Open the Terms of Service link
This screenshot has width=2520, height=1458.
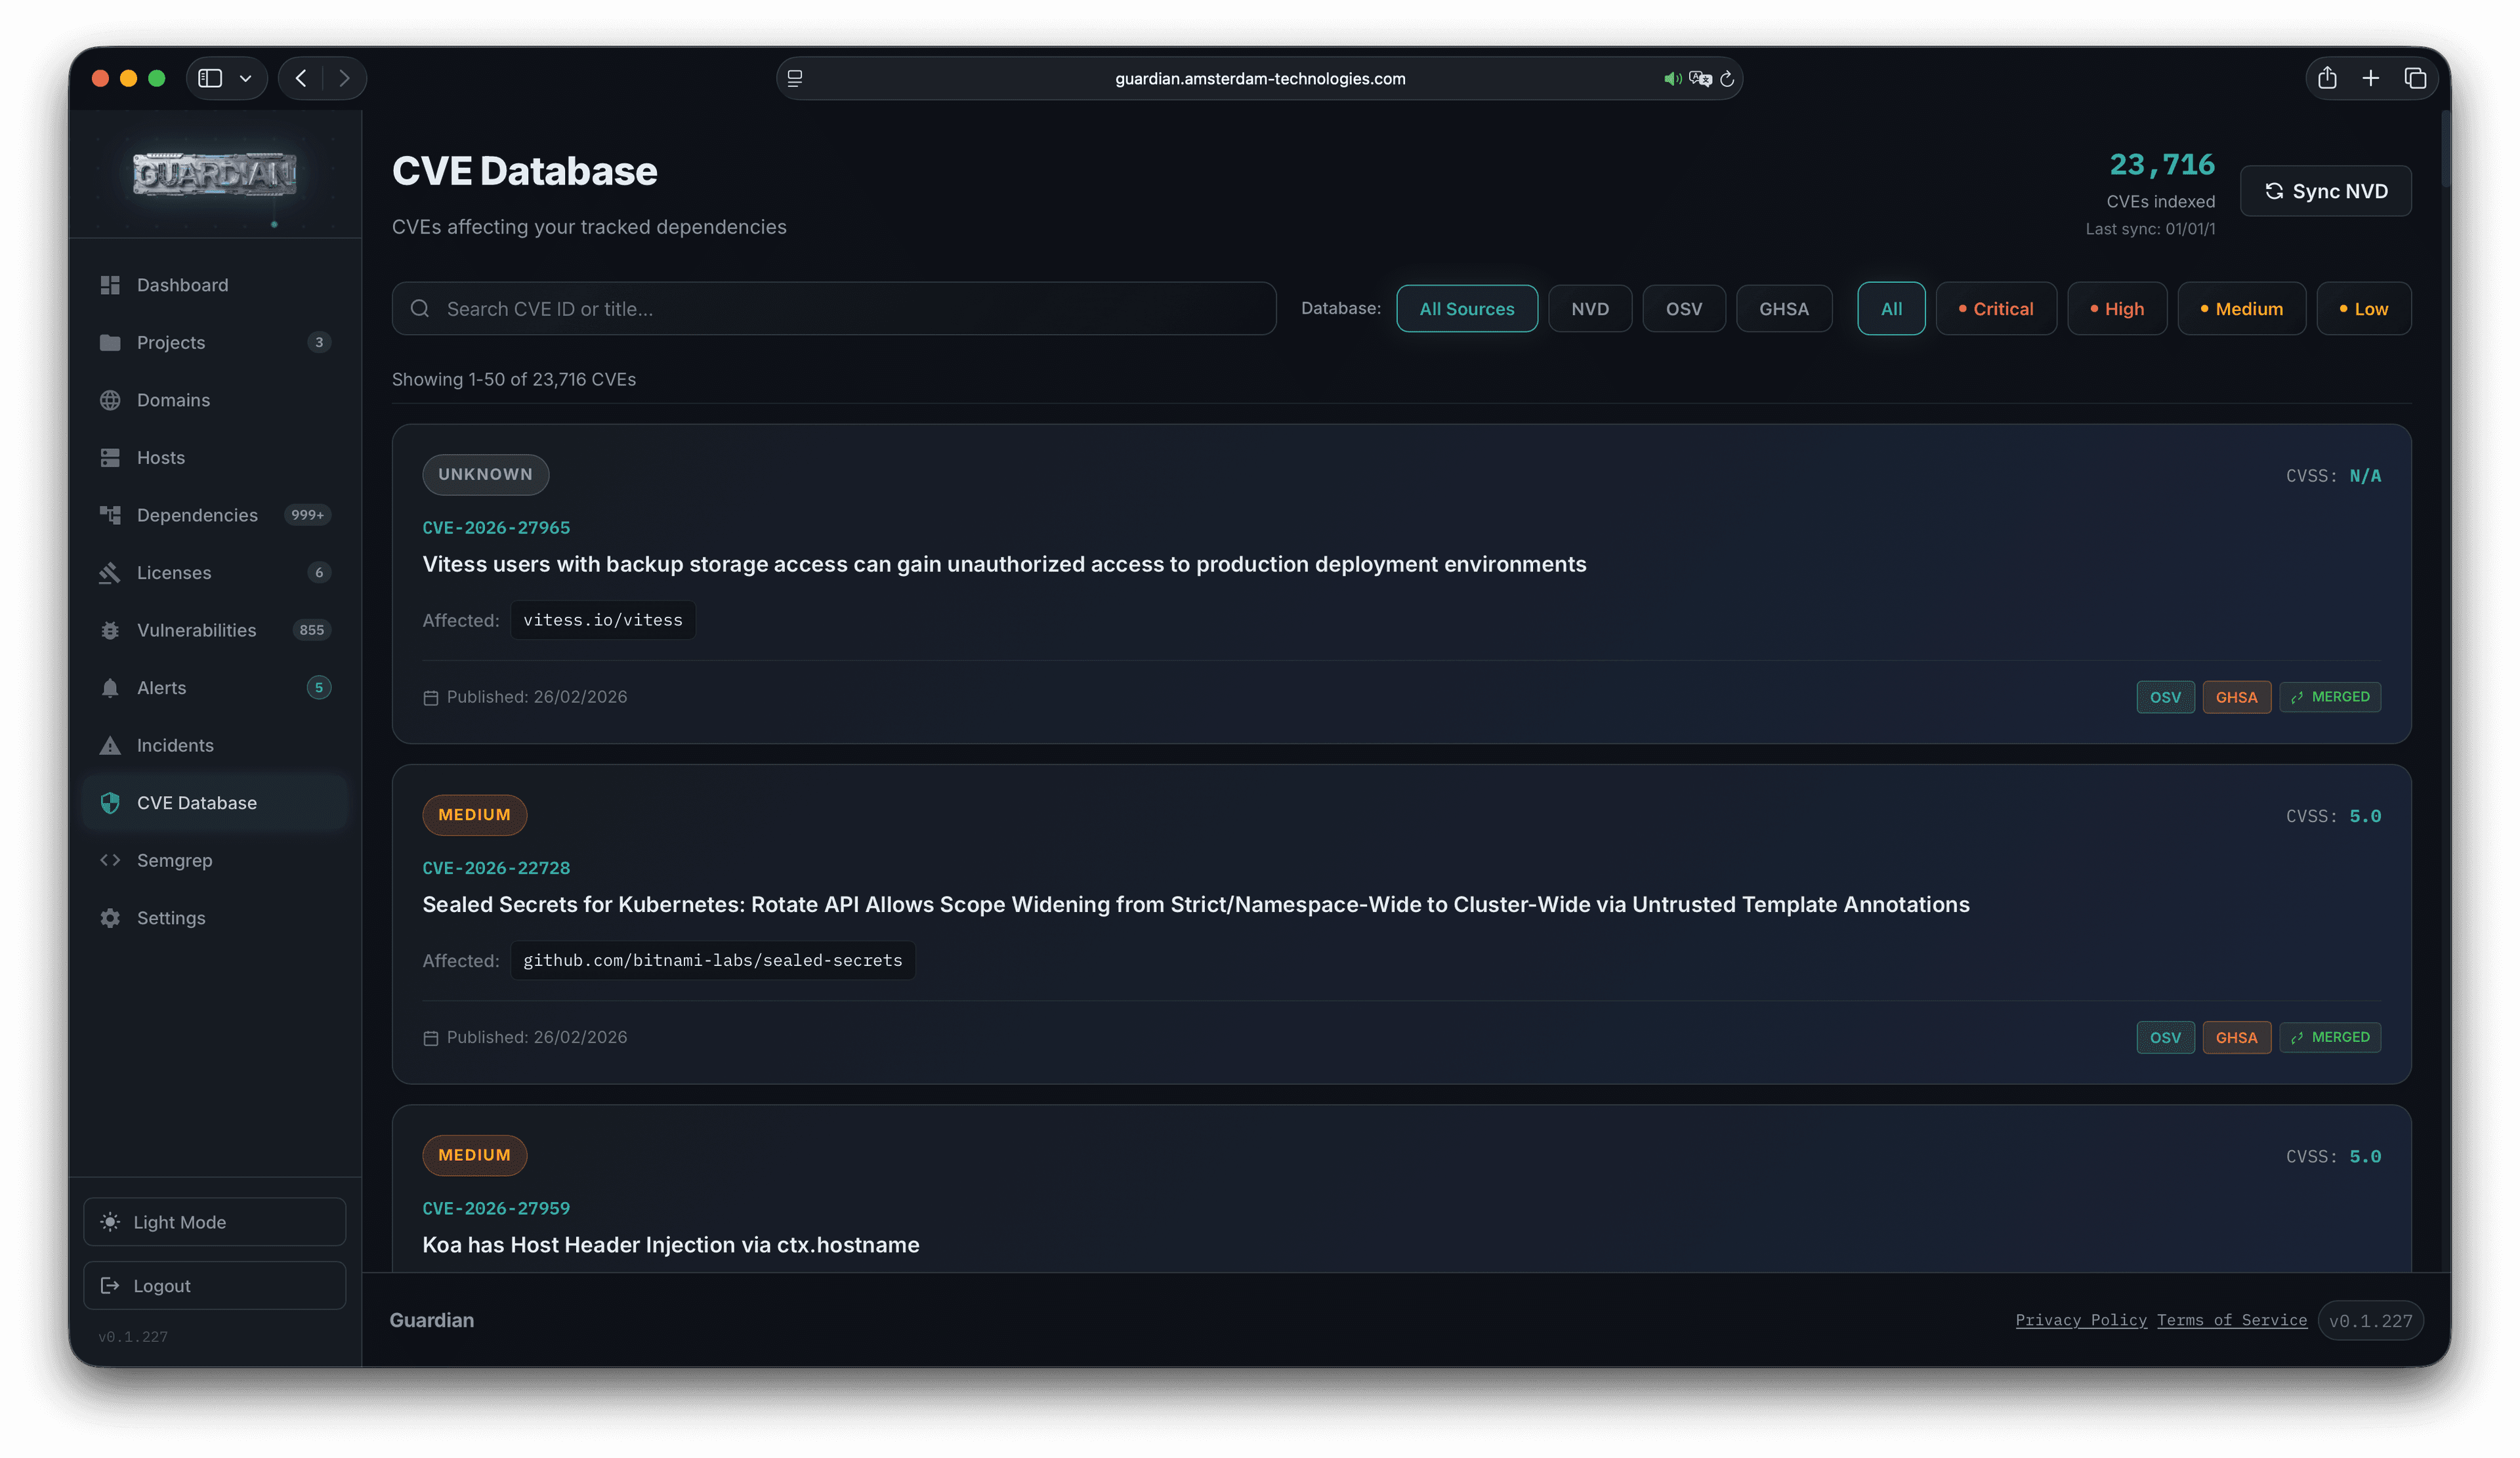2232,1320
